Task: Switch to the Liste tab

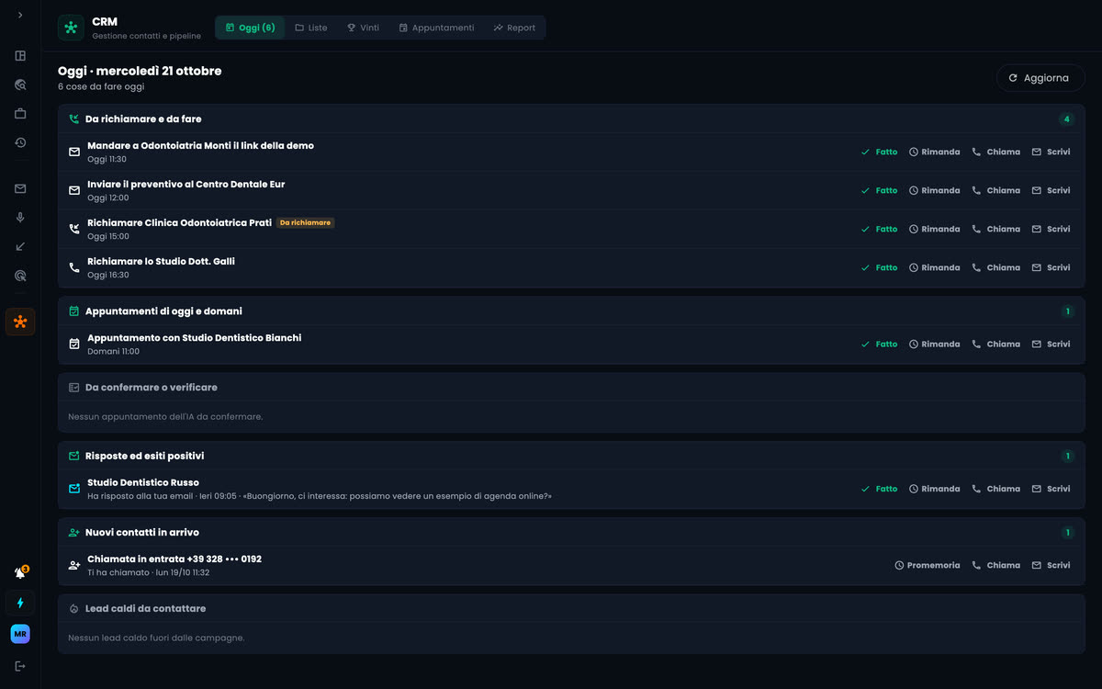Action: (311, 28)
